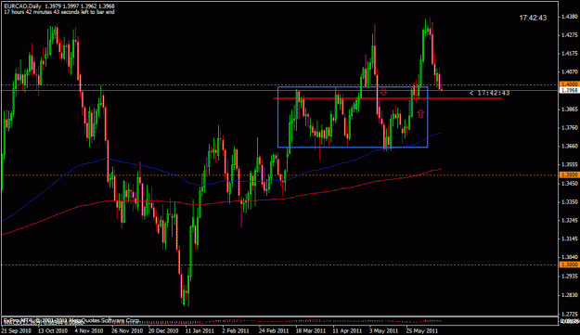Screen dimensions: 580x335
Task: Click the 1.3245 price axis label
Action: pyautogui.click(x=570, y=220)
